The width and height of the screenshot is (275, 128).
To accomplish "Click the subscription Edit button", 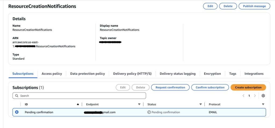I will click(123, 87).
